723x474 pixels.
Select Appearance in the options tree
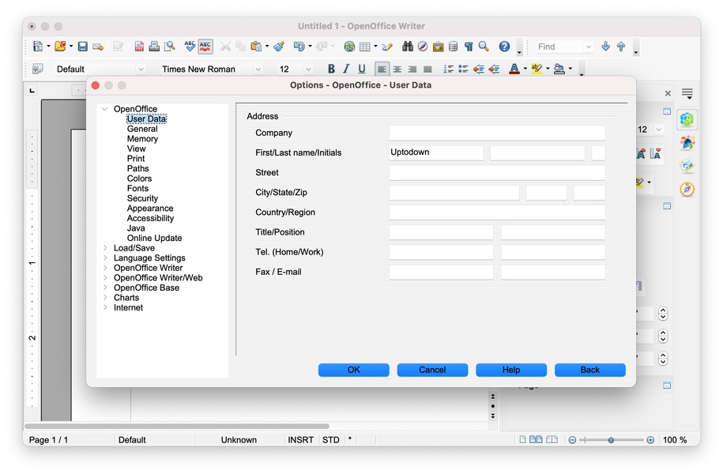coord(150,209)
